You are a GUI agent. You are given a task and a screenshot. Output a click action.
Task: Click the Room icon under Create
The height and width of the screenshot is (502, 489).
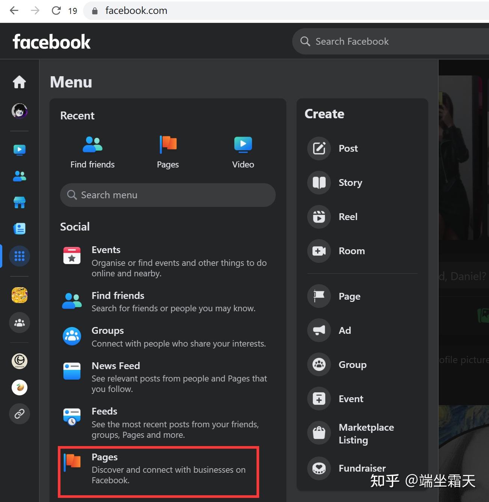pos(318,251)
